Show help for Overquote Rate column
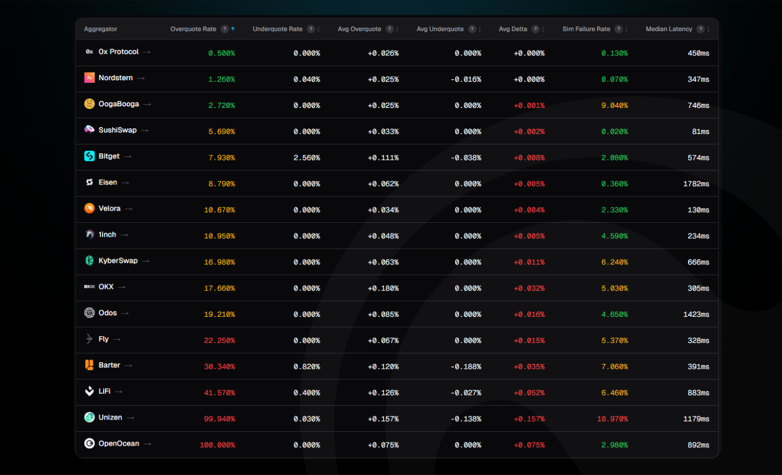 click(225, 29)
